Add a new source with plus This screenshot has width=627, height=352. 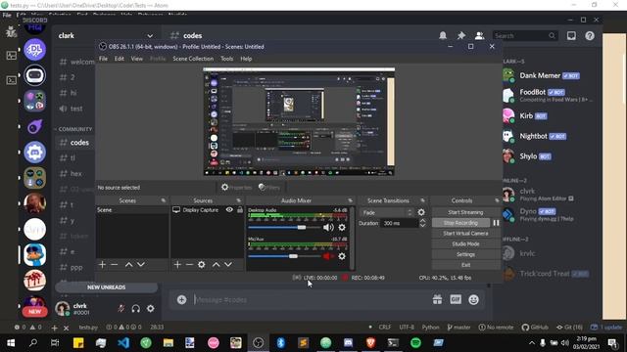[x=177, y=265]
